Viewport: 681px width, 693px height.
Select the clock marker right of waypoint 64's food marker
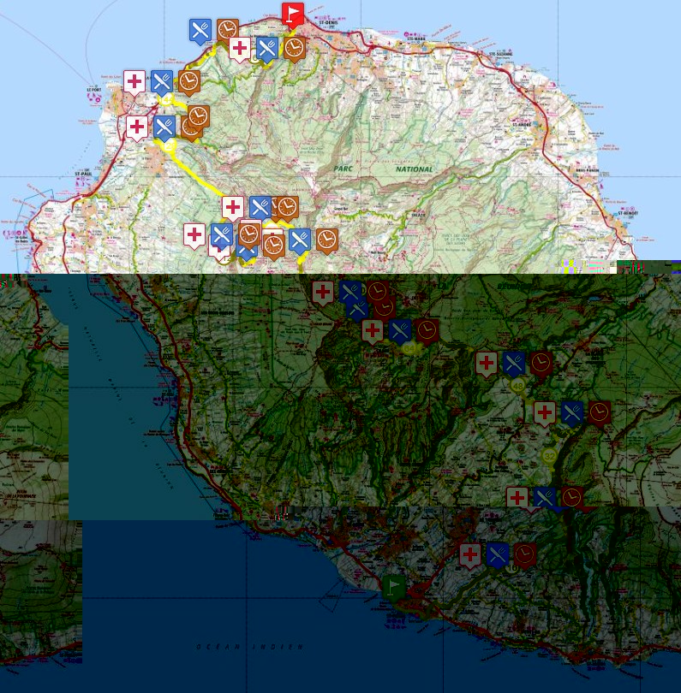point(428,331)
